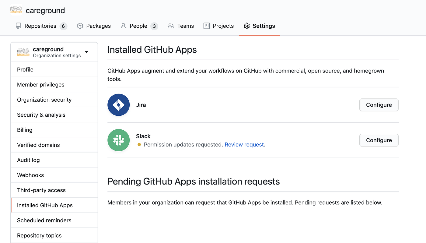Click the Repositories count badge 6

pos(63,26)
